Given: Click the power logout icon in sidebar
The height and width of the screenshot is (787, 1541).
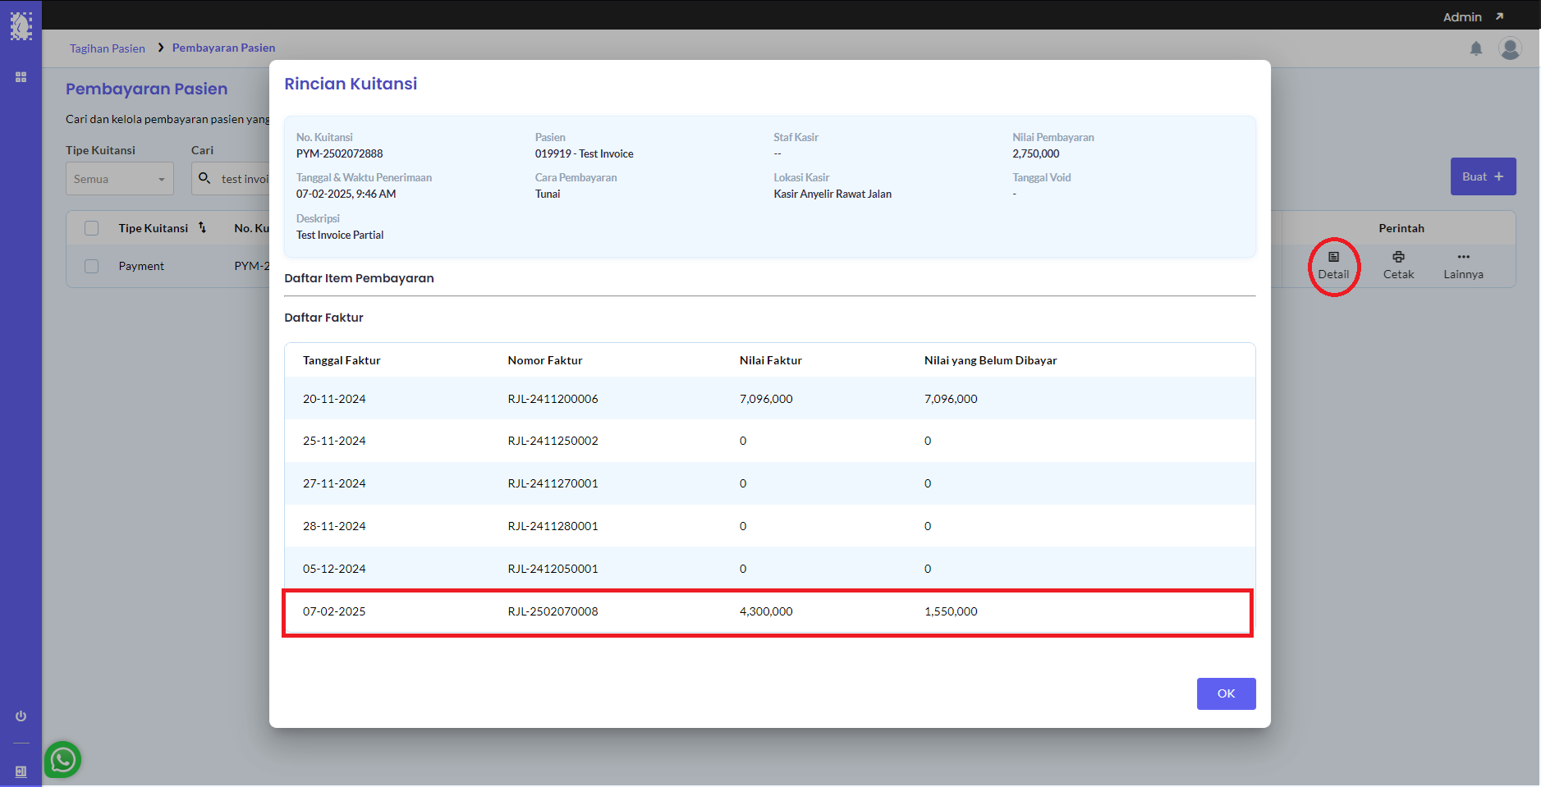Looking at the screenshot, I should [21, 716].
